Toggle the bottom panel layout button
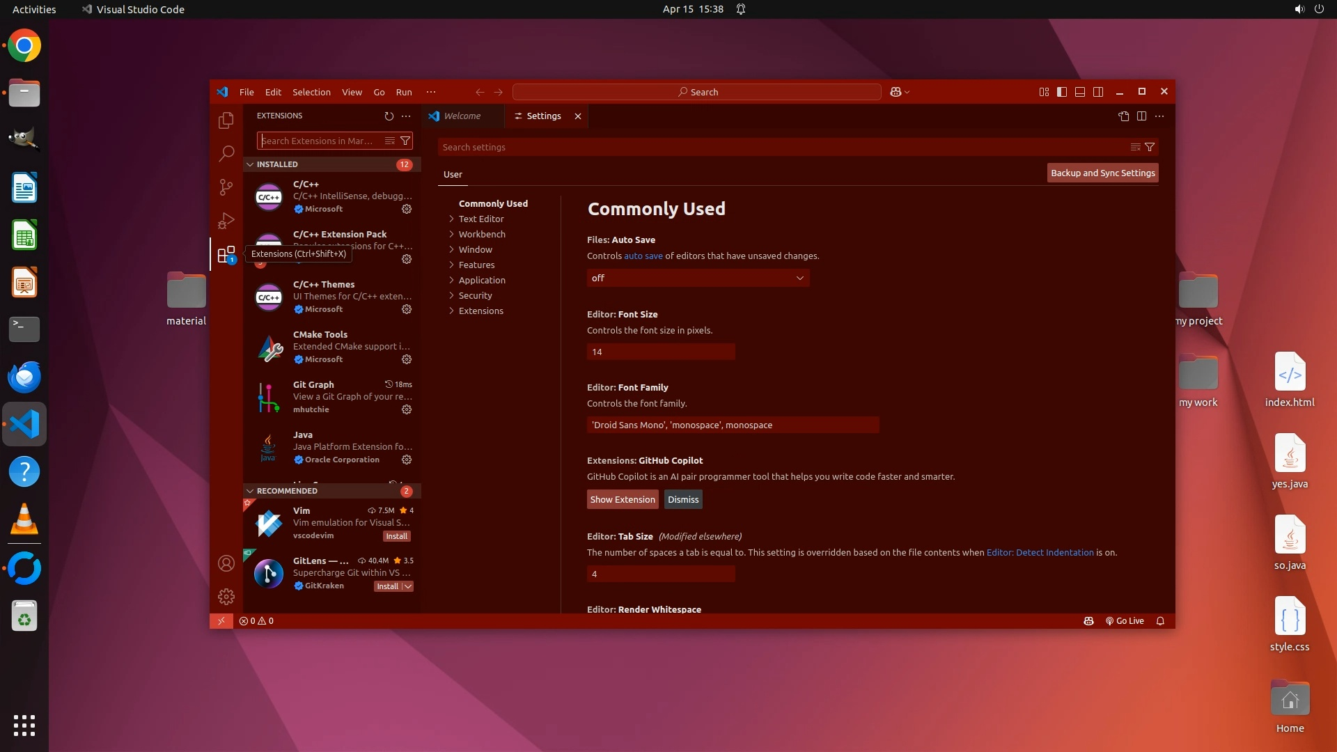Viewport: 1337px width, 752px height. point(1080,92)
